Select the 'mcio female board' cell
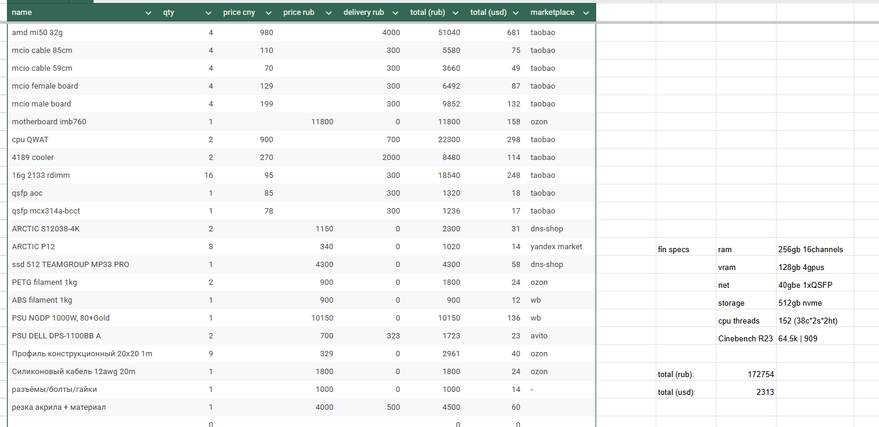879x427 pixels. point(82,86)
